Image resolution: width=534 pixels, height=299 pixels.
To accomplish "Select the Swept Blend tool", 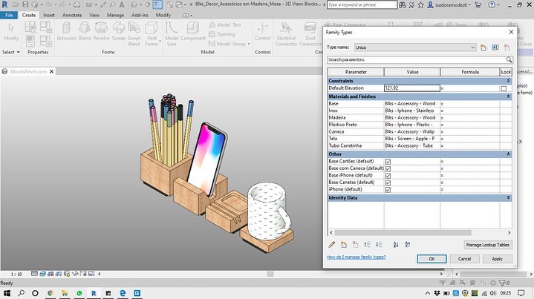I will [134, 34].
